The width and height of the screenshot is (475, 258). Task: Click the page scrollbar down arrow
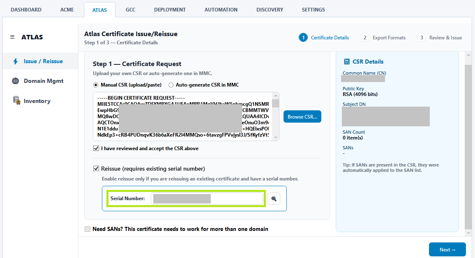(468, 233)
